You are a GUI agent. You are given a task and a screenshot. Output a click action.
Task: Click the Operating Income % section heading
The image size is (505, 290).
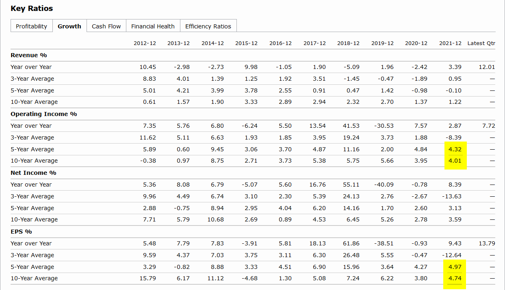[44, 114]
